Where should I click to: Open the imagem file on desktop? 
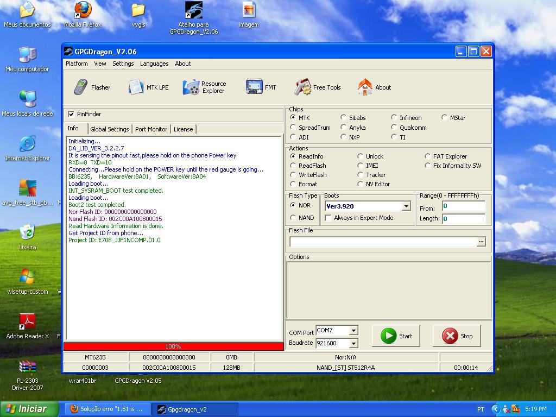coord(249,15)
